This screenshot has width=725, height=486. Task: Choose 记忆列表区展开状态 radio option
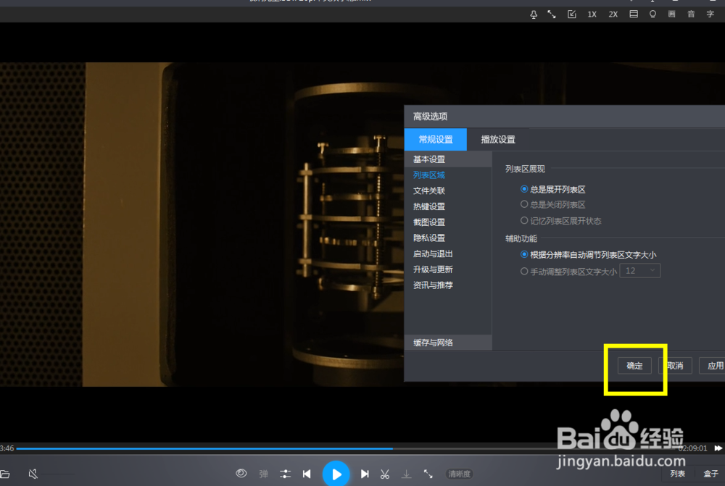560,221
